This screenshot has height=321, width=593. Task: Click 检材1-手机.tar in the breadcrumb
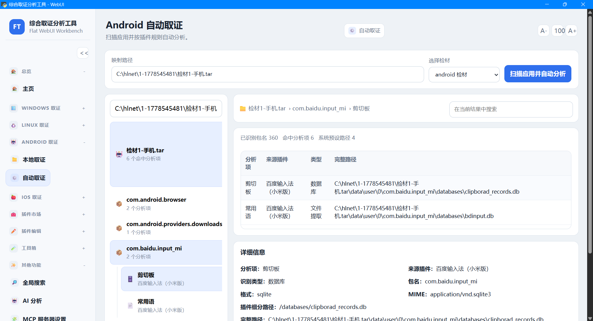[x=267, y=109]
